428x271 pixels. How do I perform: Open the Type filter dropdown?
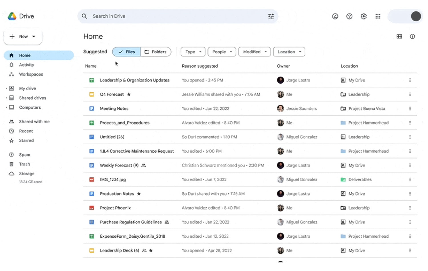coord(193,52)
